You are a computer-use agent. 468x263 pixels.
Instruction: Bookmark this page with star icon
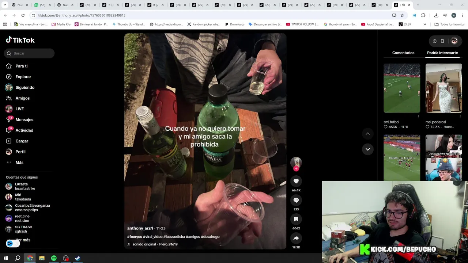click(x=402, y=15)
